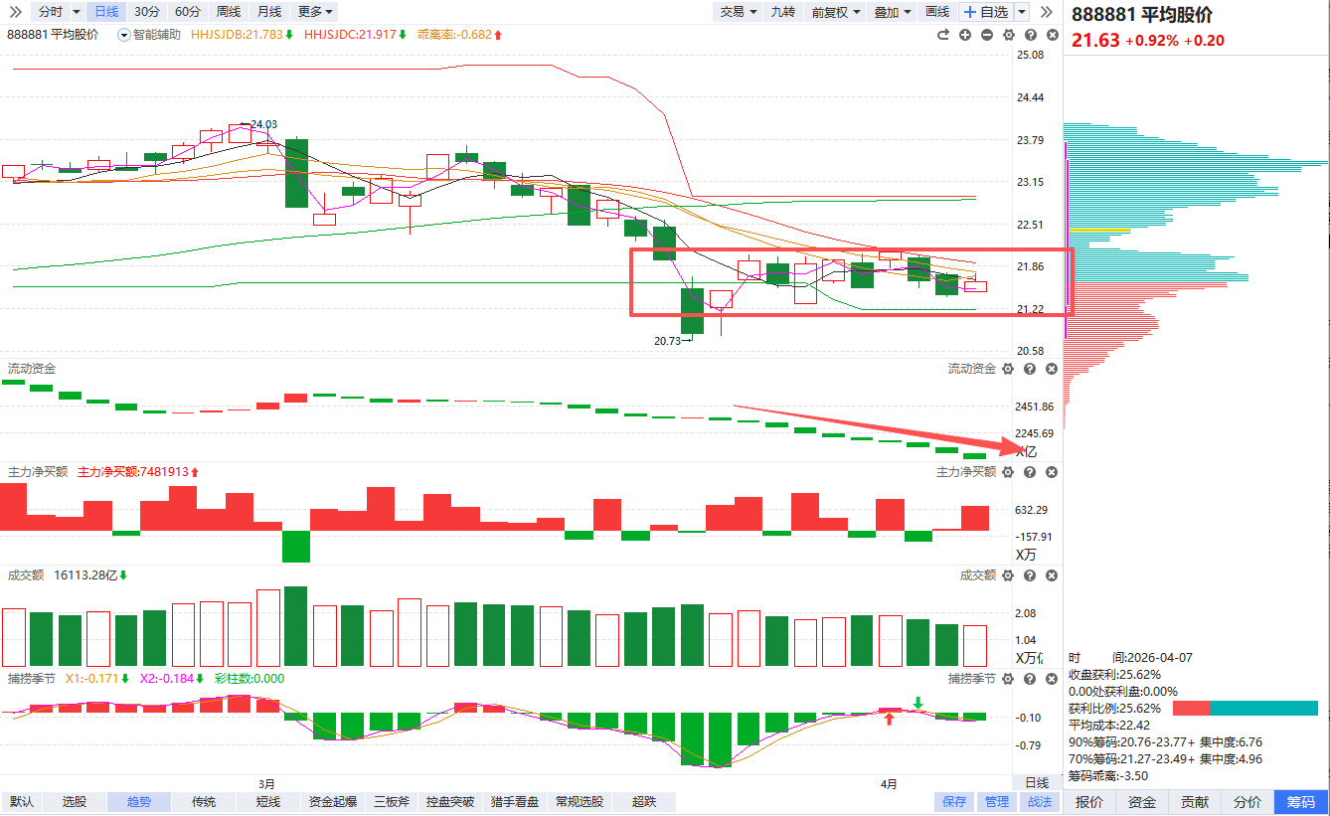Expand the 更多 period dropdown

point(315,12)
